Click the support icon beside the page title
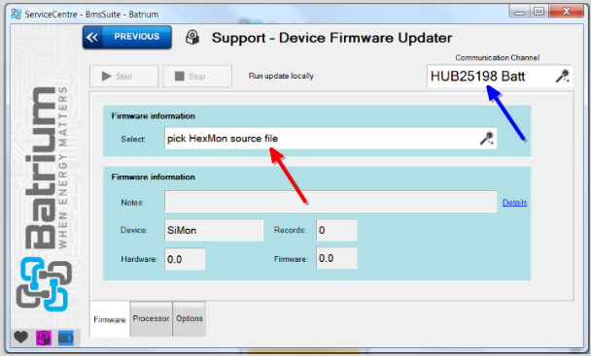Image resolution: width=591 pixels, height=356 pixels. tap(192, 38)
